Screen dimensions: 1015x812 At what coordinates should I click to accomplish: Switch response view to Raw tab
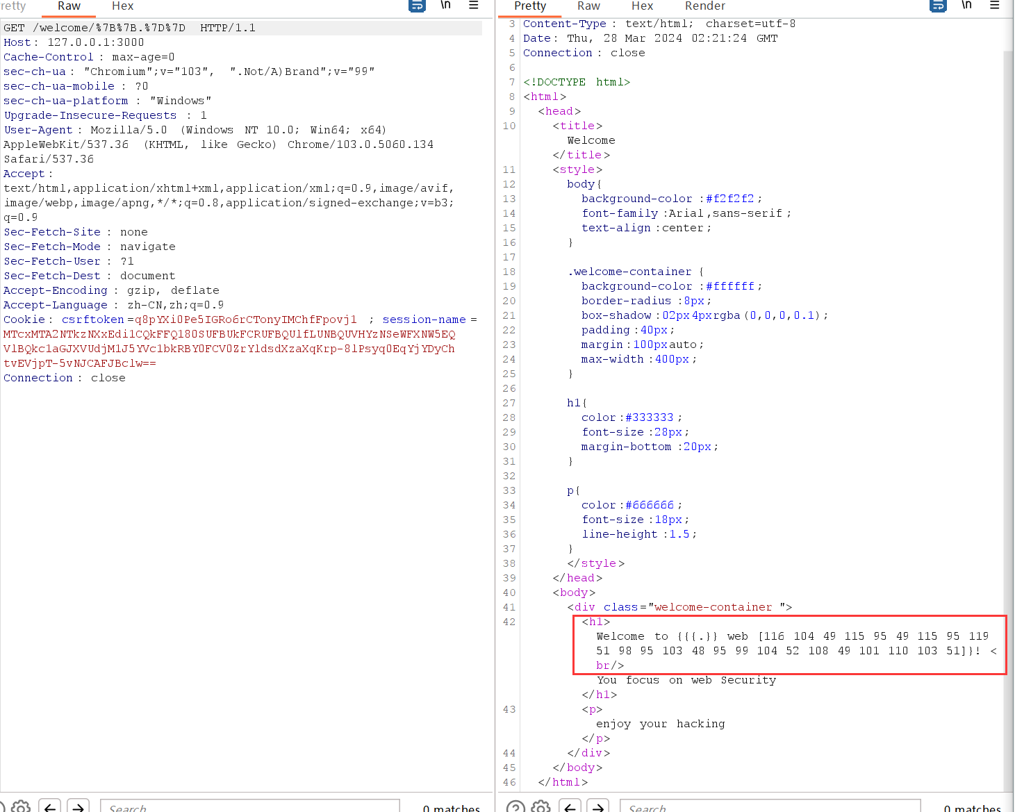[x=588, y=6]
